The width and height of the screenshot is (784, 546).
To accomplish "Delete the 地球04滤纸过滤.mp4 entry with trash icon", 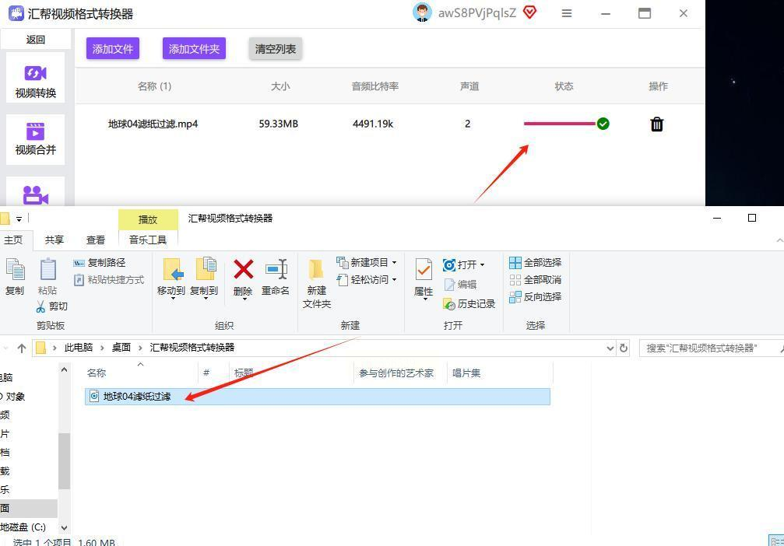I will tap(656, 124).
